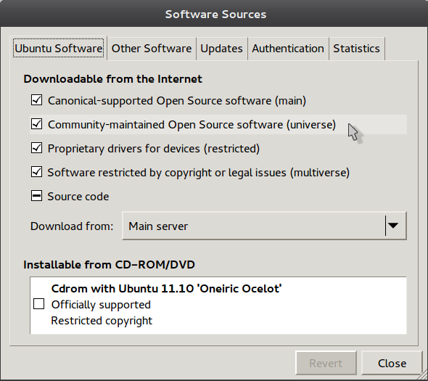
Task: Select the Authentication tab
Action: 288,49
